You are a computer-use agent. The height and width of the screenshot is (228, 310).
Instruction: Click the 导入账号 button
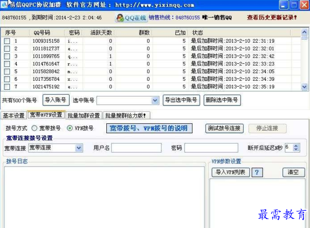tap(56, 100)
